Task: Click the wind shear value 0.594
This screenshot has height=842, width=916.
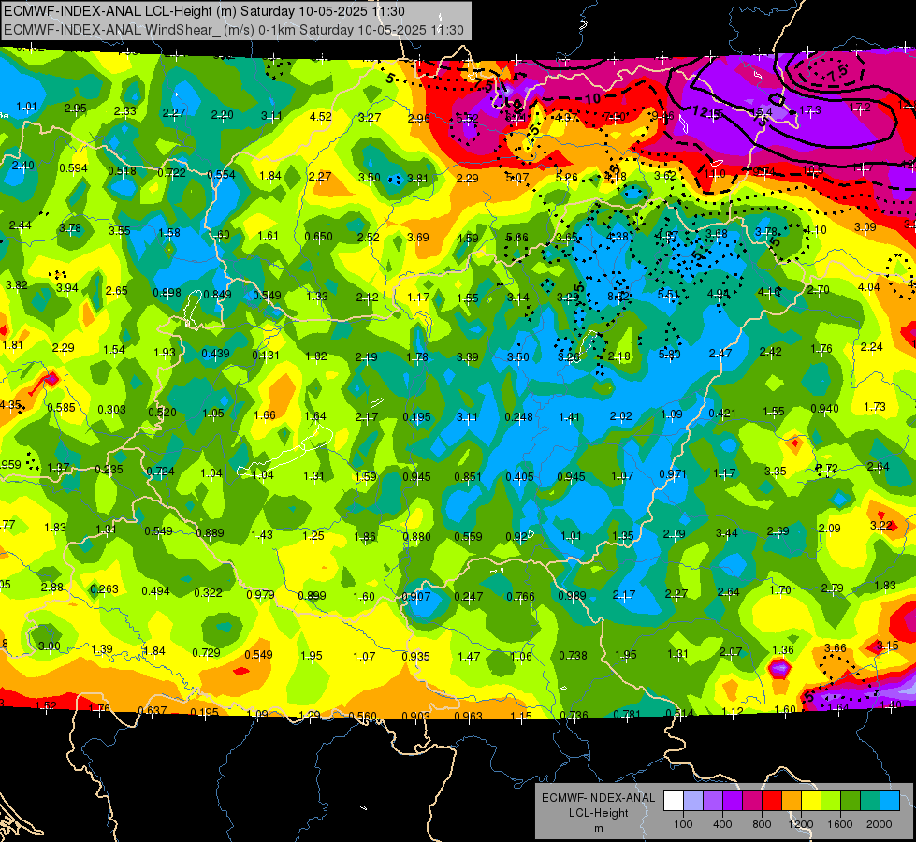Action: pyautogui.click(x=73, y=168)
